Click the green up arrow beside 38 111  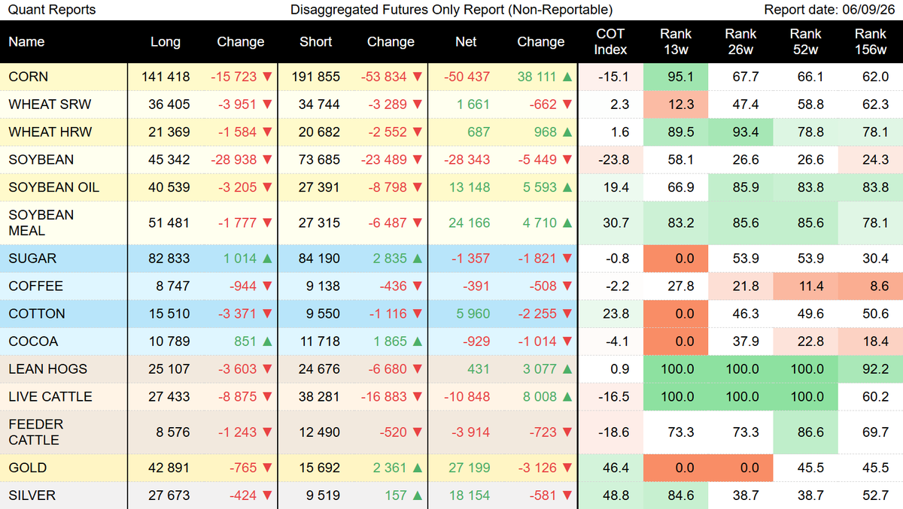pos(567,77)
